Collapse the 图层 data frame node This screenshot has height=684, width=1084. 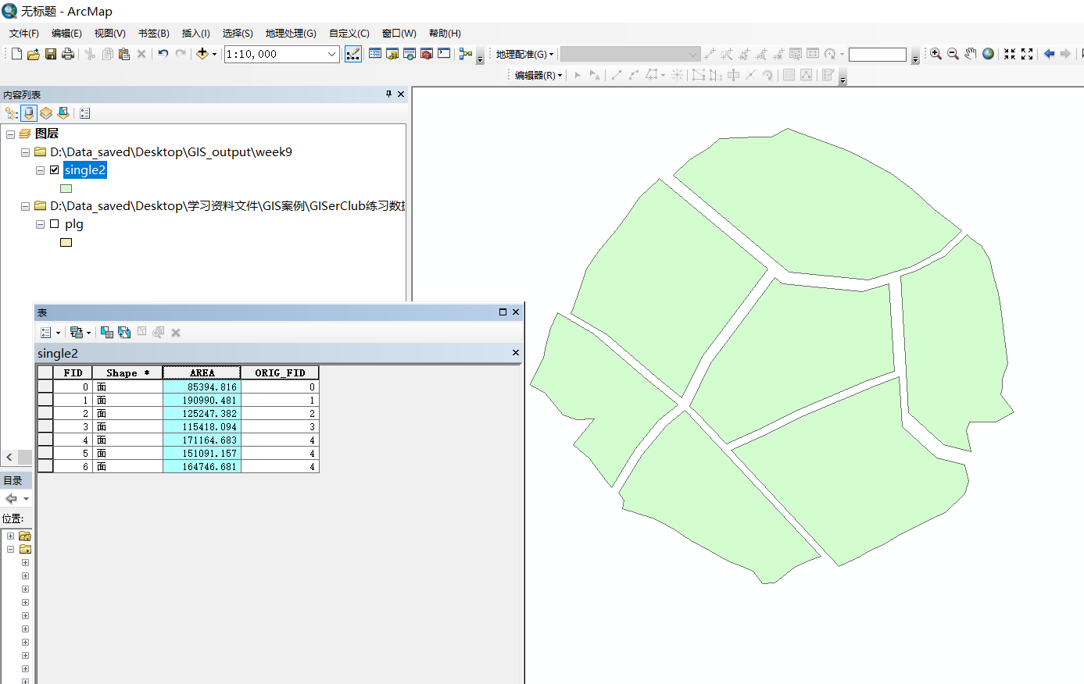point(10,134)
